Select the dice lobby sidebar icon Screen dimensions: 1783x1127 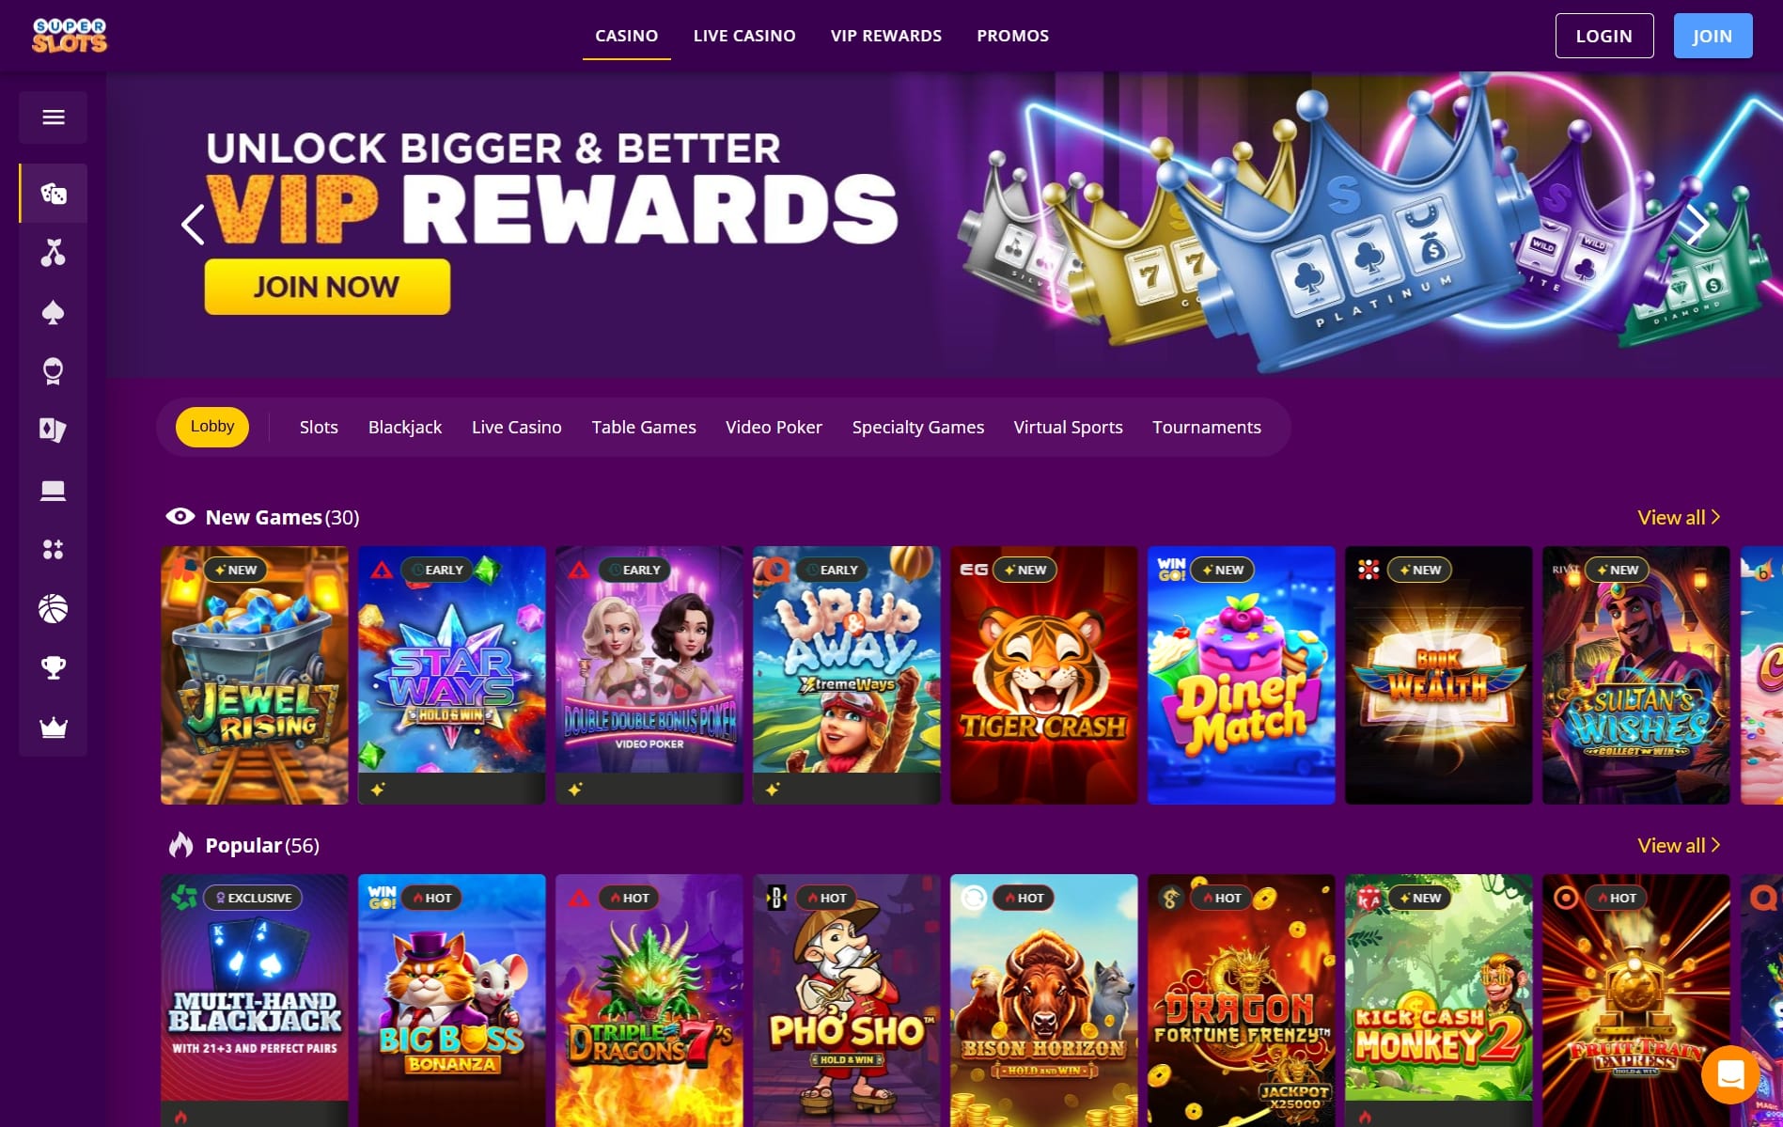(x=54, y=194)
